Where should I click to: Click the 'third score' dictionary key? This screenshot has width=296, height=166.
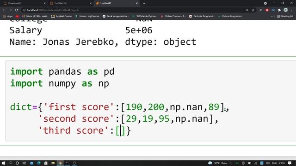pos(74,130)
